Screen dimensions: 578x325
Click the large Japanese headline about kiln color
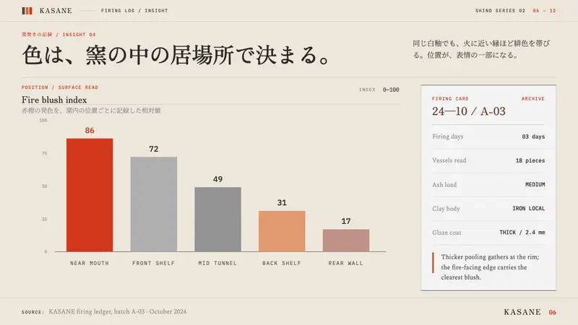click(176, 56)
